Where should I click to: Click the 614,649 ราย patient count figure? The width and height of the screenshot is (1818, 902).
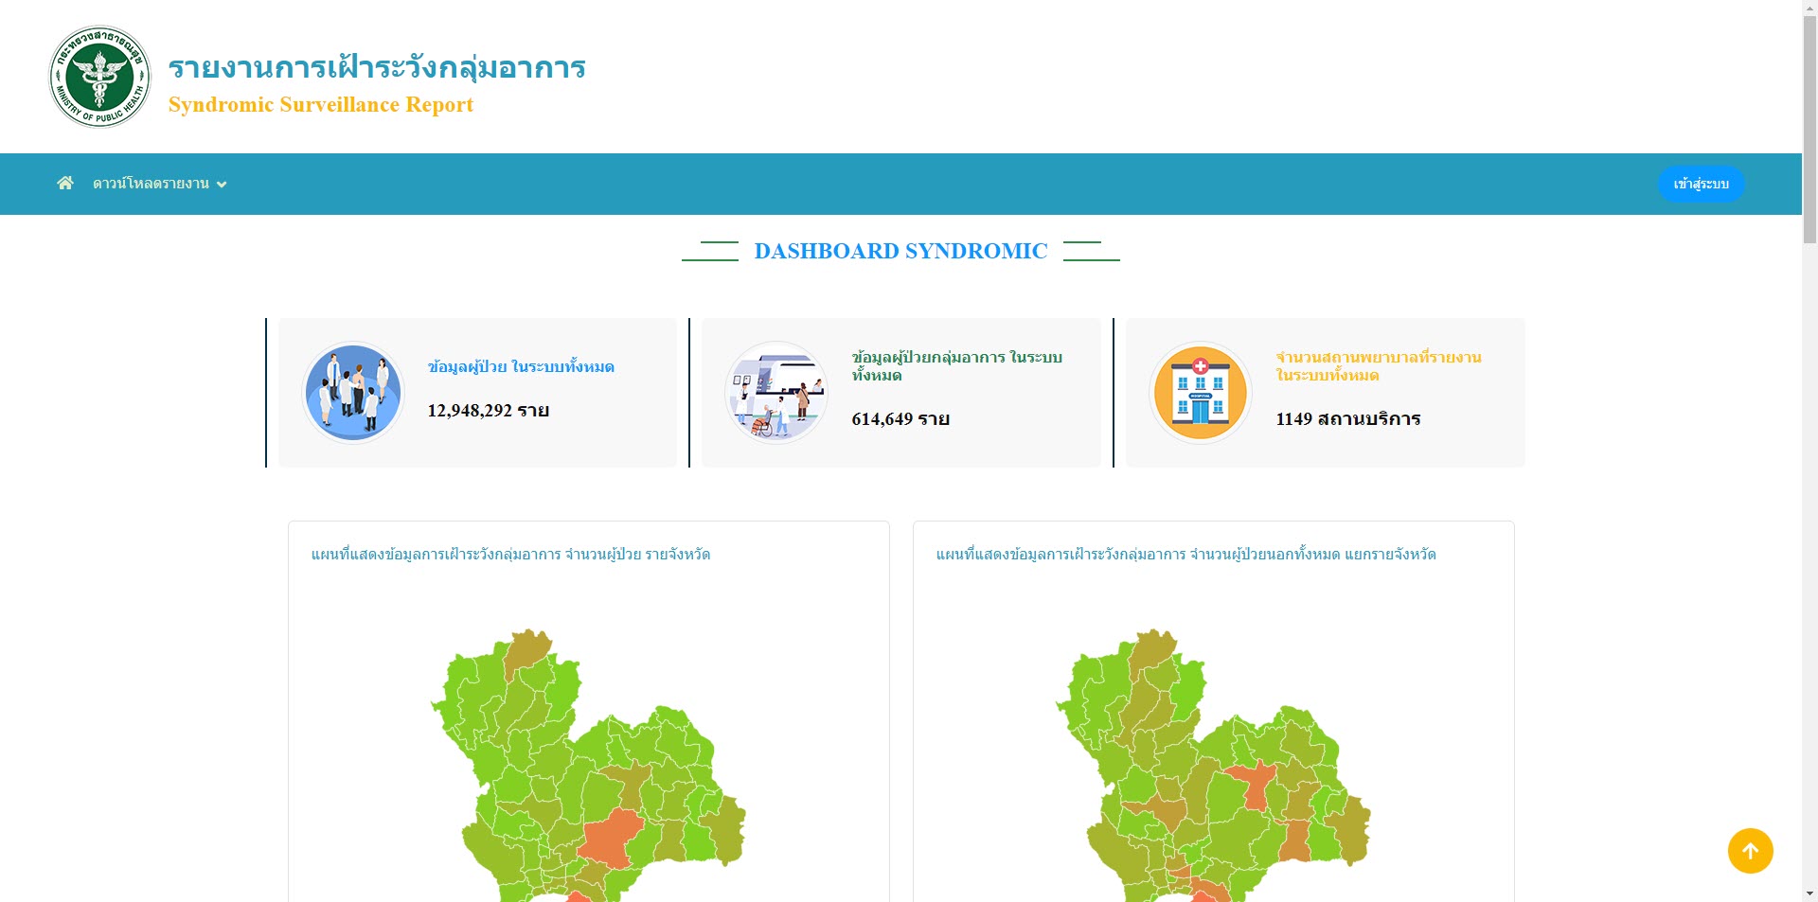(x=899, y=418)
